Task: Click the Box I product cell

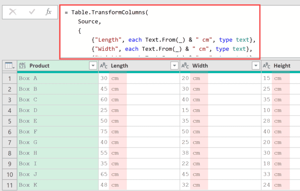Action: tap(57, 164)
